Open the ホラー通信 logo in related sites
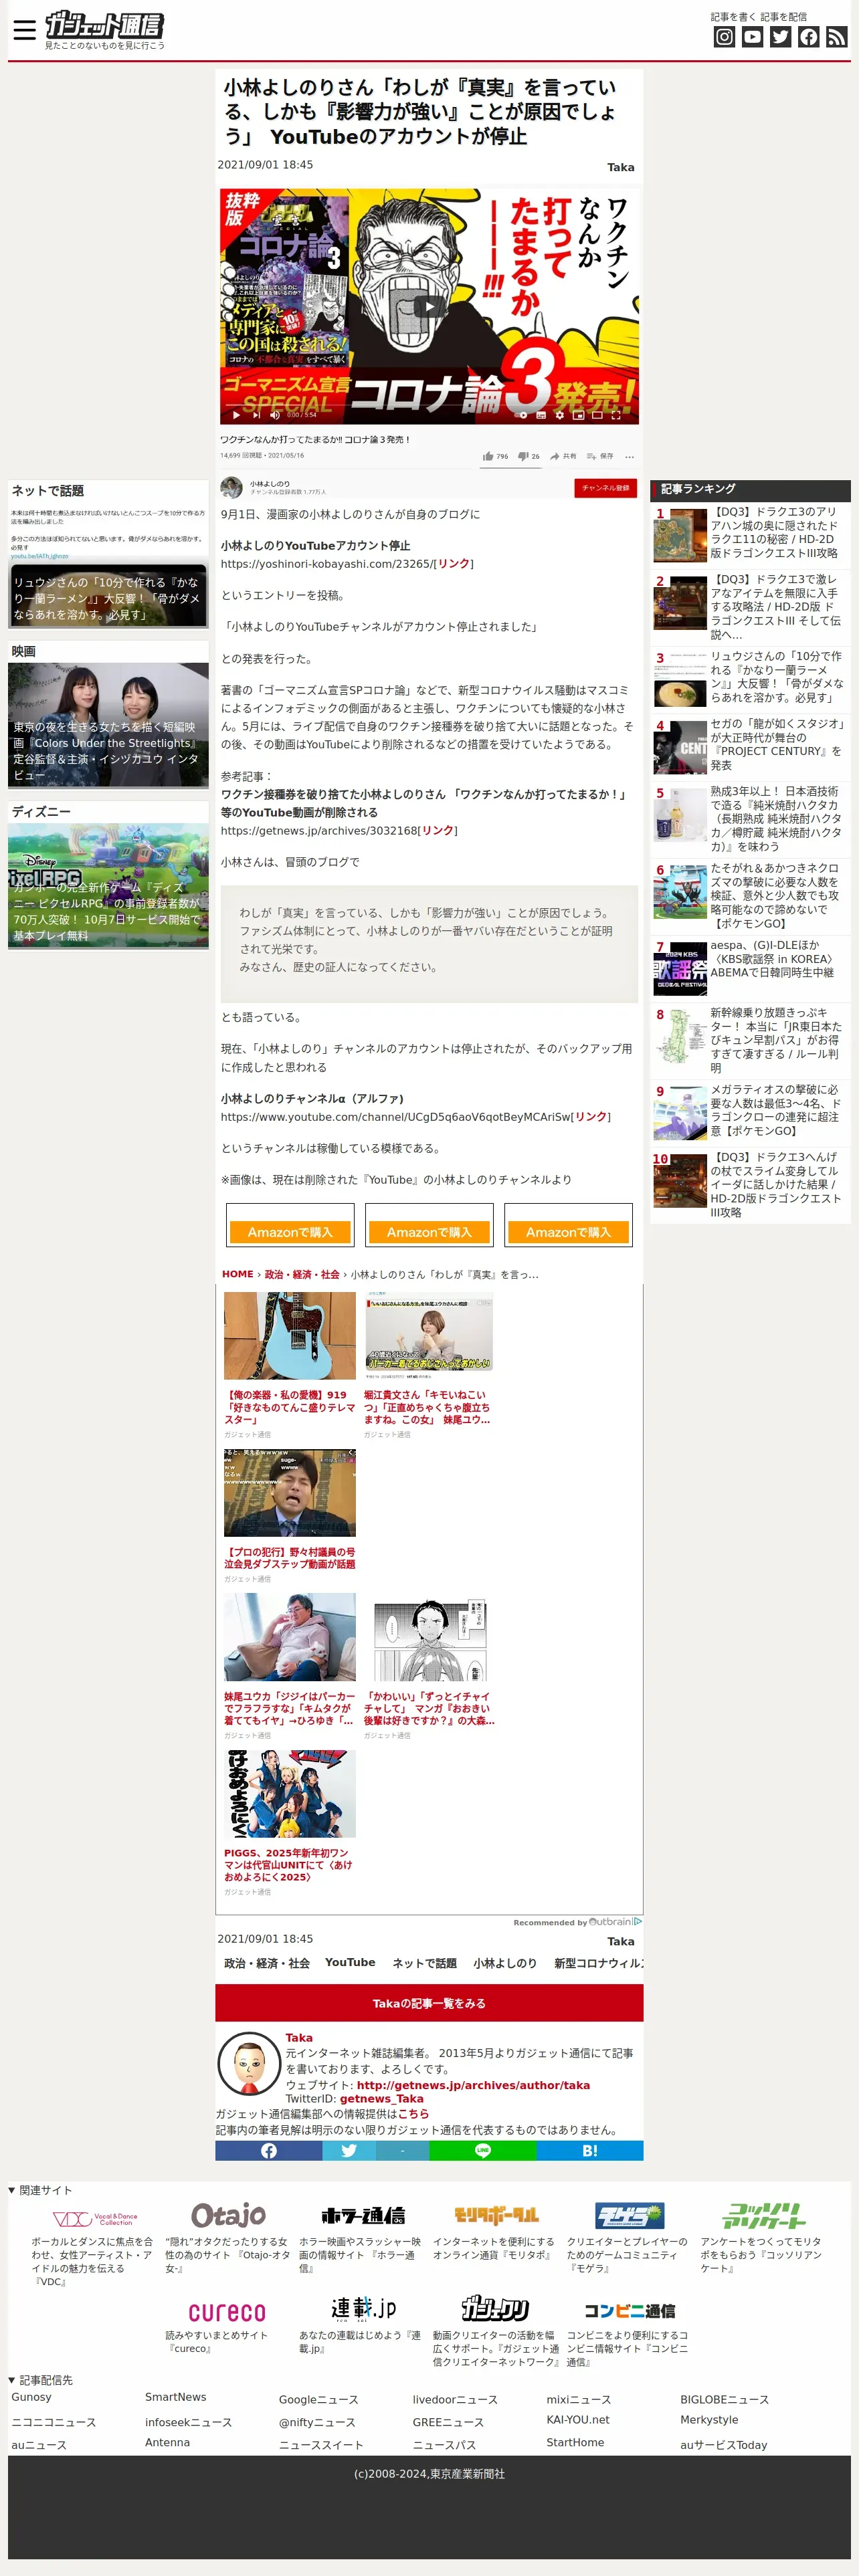859x2576 pixels. [362, 2216]
